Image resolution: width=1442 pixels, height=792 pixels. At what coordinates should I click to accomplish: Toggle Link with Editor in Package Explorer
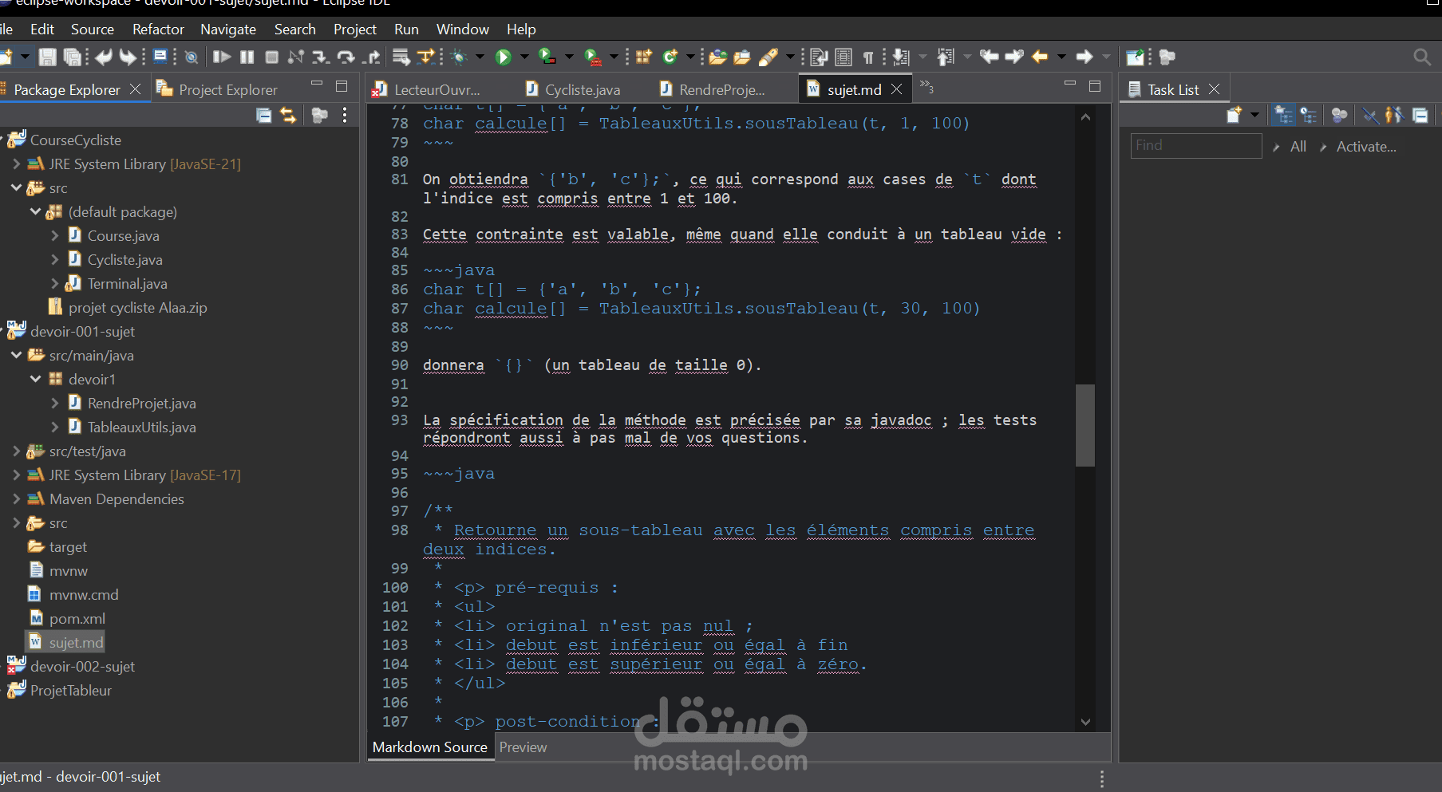(288, 116)
